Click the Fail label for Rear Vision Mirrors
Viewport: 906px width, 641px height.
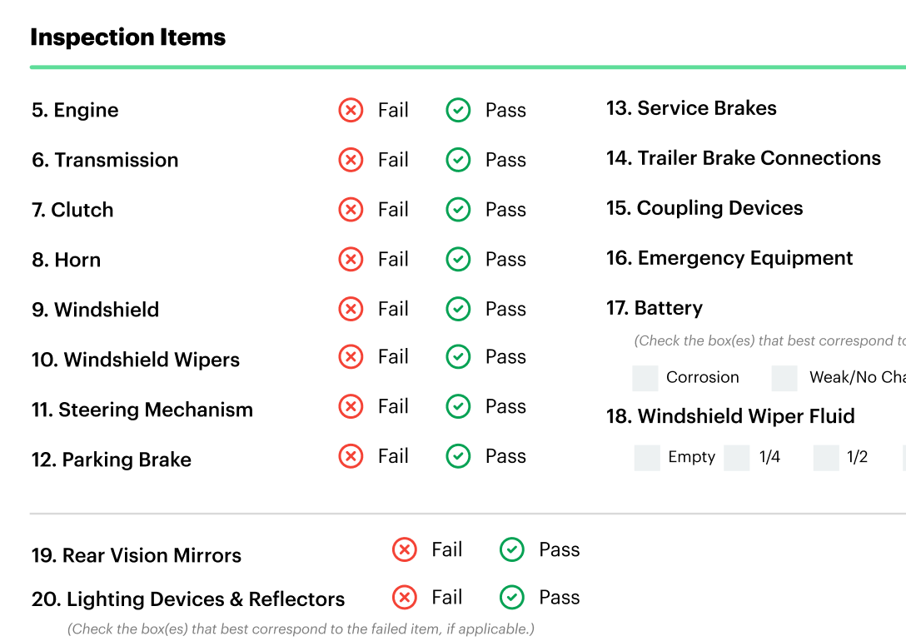point(446,549)
